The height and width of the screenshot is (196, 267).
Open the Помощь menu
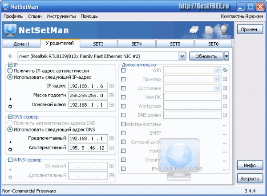(x=89, y=16)
